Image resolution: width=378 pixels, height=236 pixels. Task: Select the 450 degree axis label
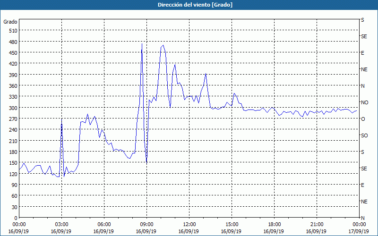[13, 53]
